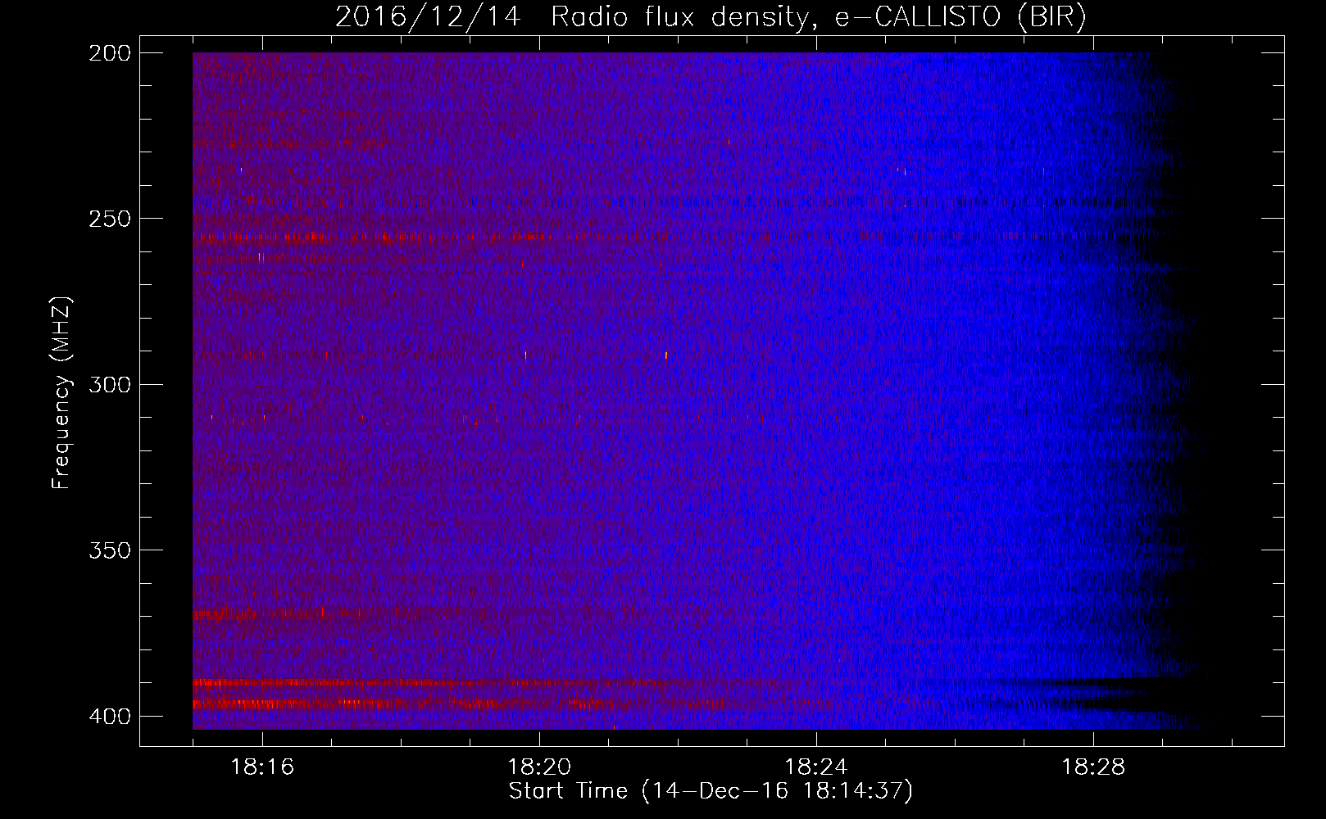
Task: Click the 200 frequency tick label
Action: pyautogui.click(x=109, y=53)
